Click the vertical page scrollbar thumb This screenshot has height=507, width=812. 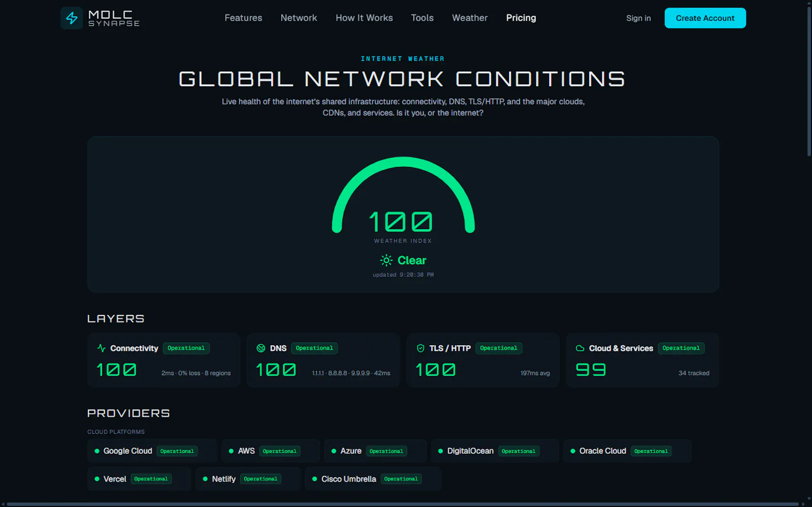809,81
